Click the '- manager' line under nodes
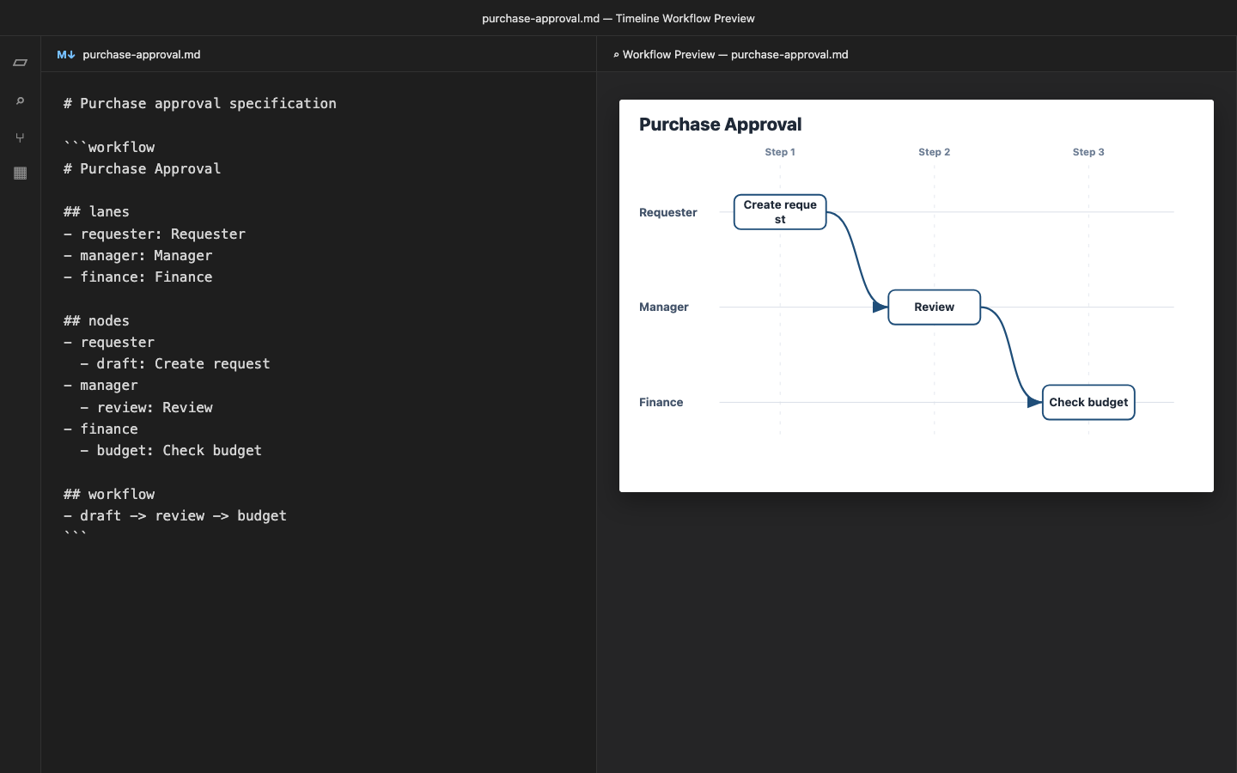Image resolution: width=1237 pixels, height=773 pixels. click(x=101, y=385)
